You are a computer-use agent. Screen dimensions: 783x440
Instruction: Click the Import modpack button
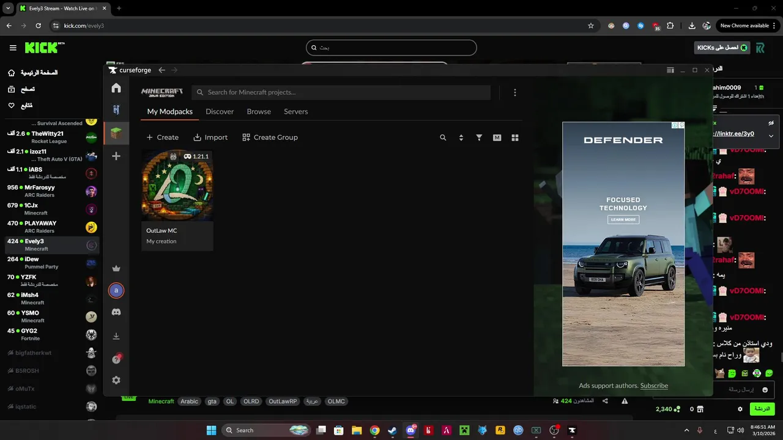210,137
